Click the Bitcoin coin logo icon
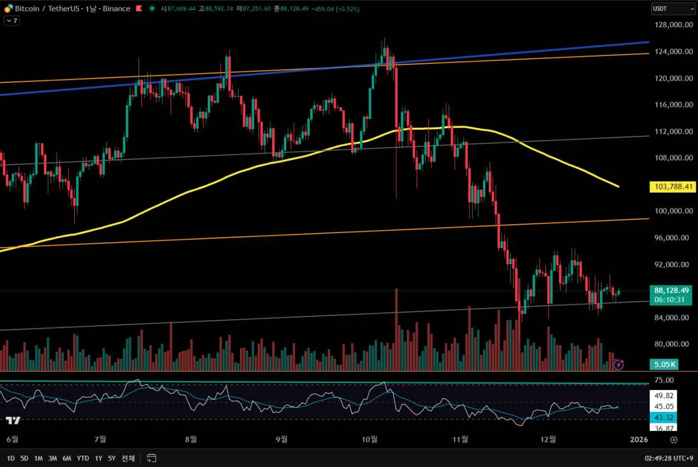The image size is (698, 467). 8,9
